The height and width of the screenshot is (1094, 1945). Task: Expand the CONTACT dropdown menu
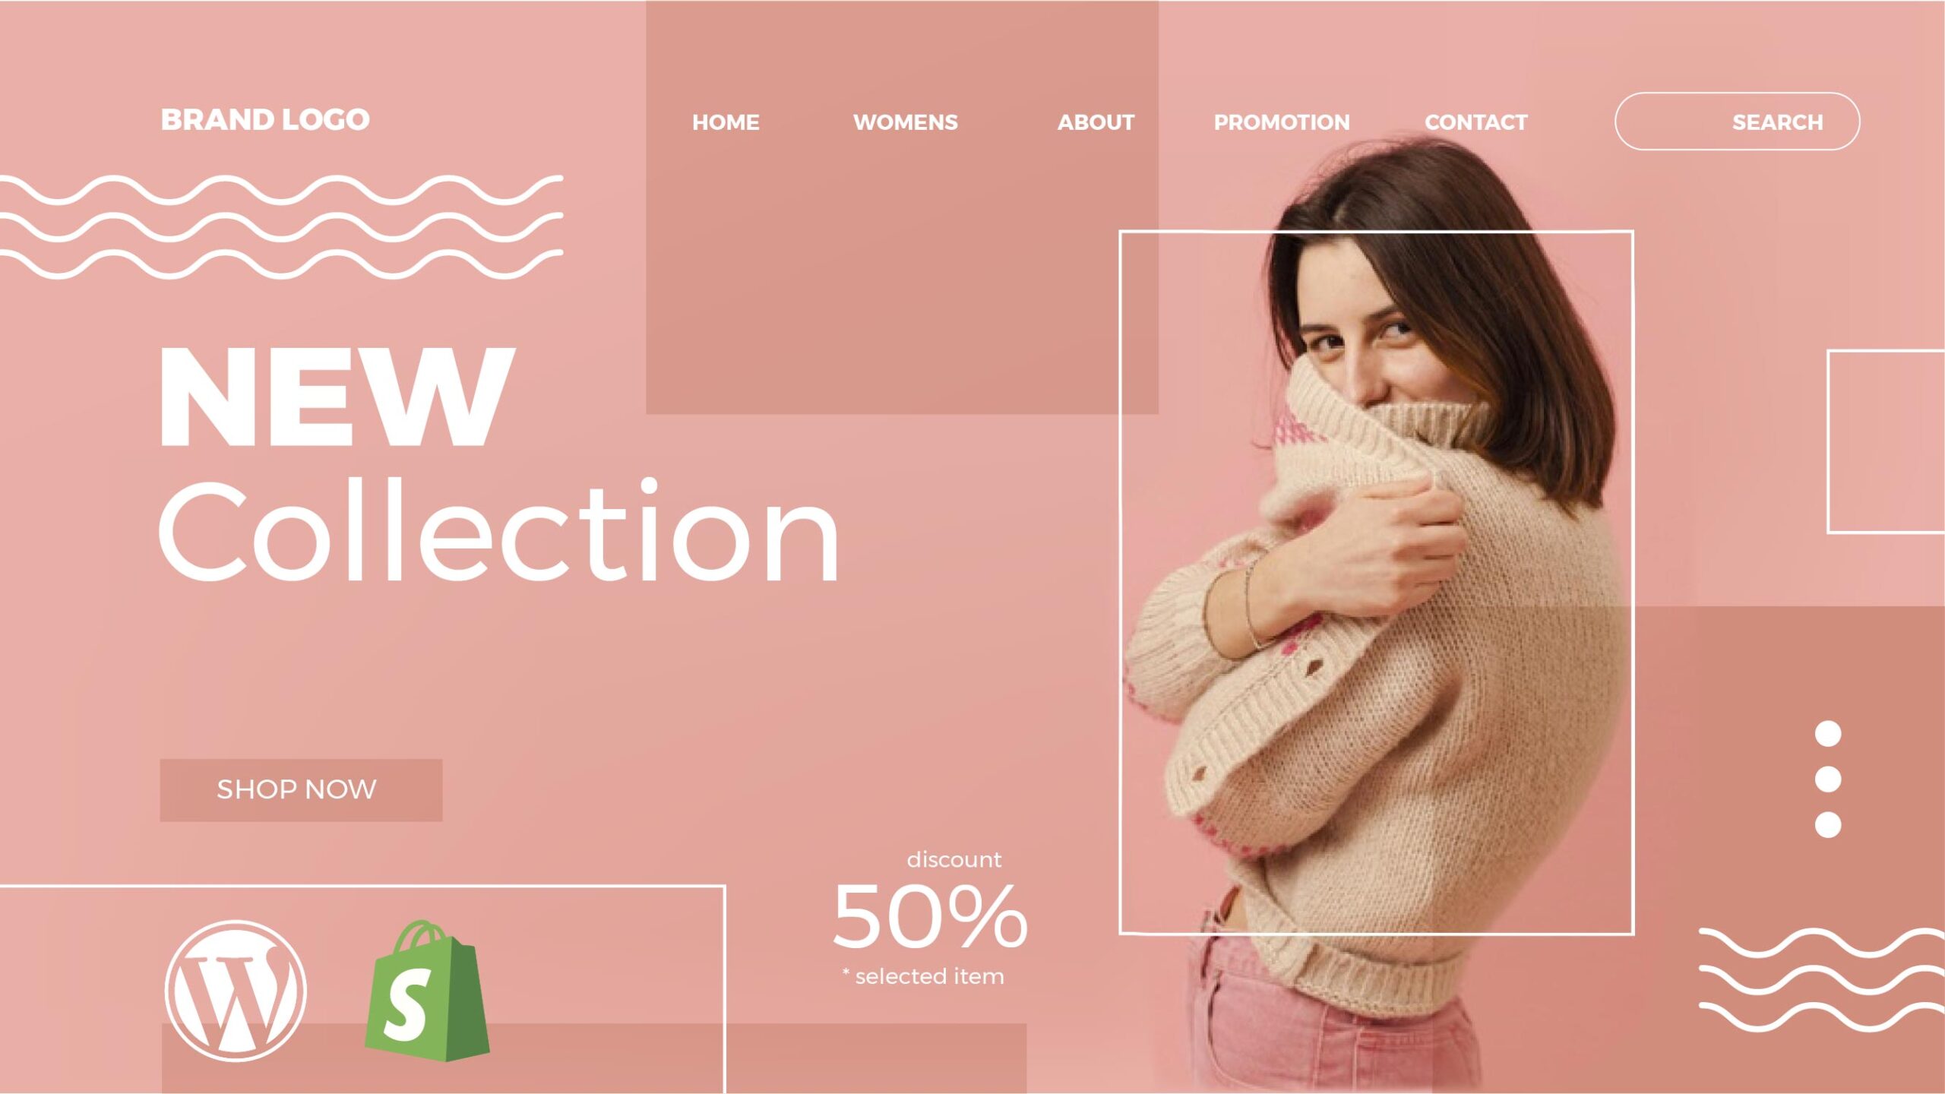pos(1475,123)
